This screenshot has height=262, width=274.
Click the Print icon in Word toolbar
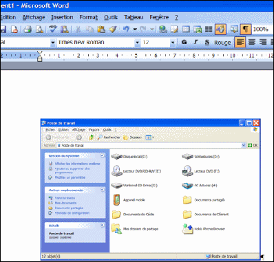28,30
